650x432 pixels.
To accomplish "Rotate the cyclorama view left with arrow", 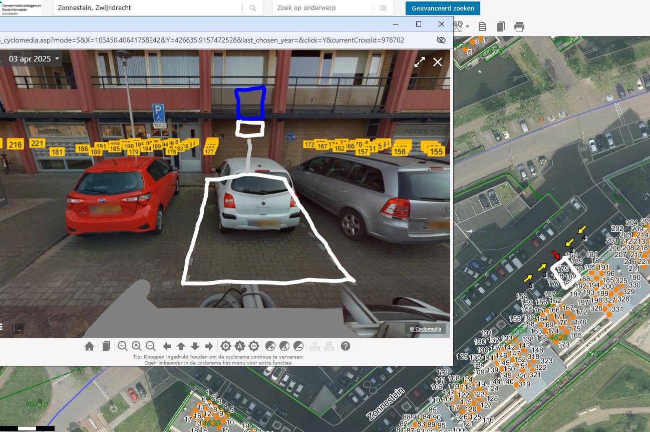I will pos(167,346).
